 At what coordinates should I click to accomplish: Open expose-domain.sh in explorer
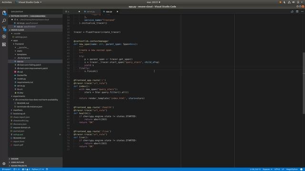(35, 128)
